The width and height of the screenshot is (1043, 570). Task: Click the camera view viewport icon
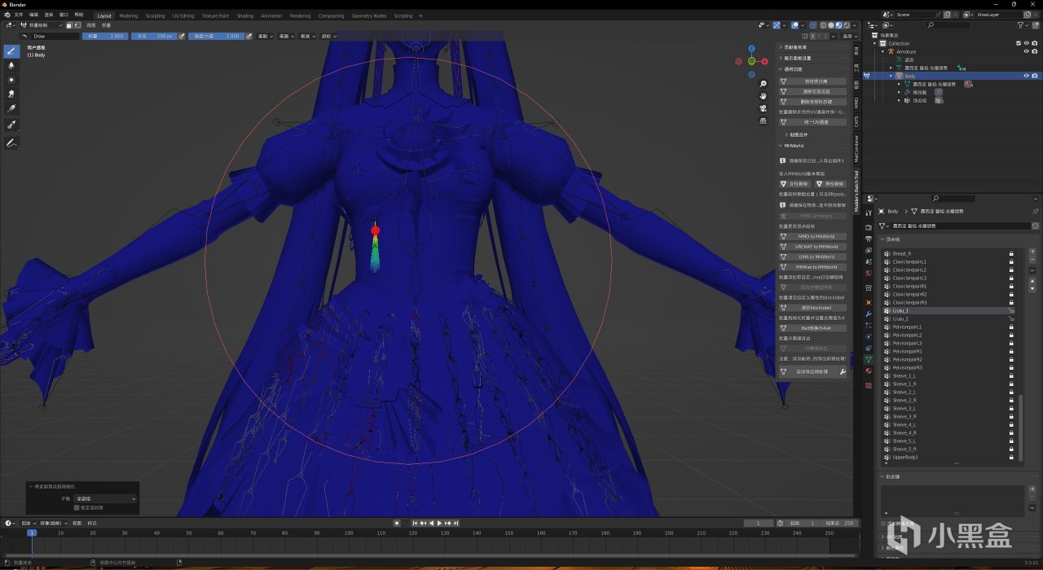pos(763,108)
